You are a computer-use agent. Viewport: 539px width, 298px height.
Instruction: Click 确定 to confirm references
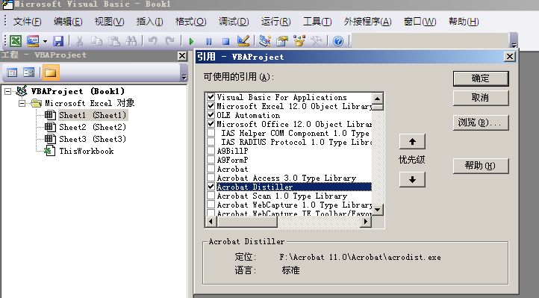click(x=481, y=78)
